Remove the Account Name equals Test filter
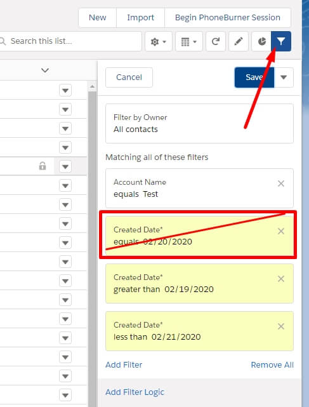Viewport: 309px width, 407px height. 281,183
